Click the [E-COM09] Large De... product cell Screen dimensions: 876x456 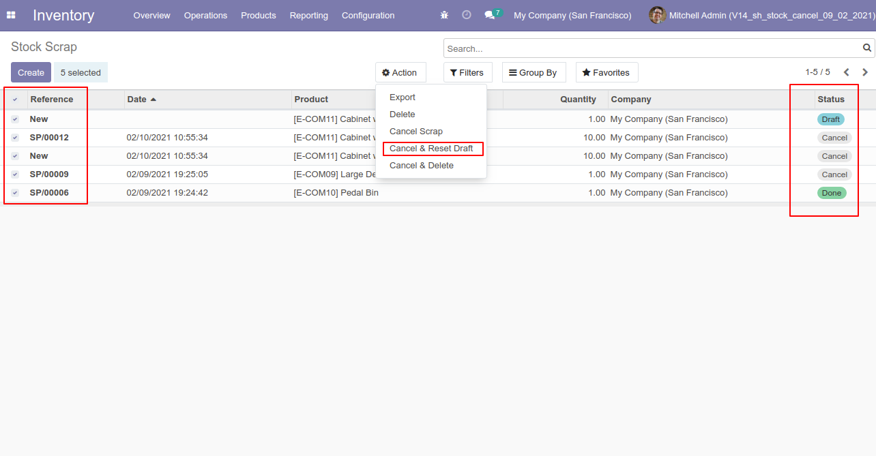pos(334,174)
